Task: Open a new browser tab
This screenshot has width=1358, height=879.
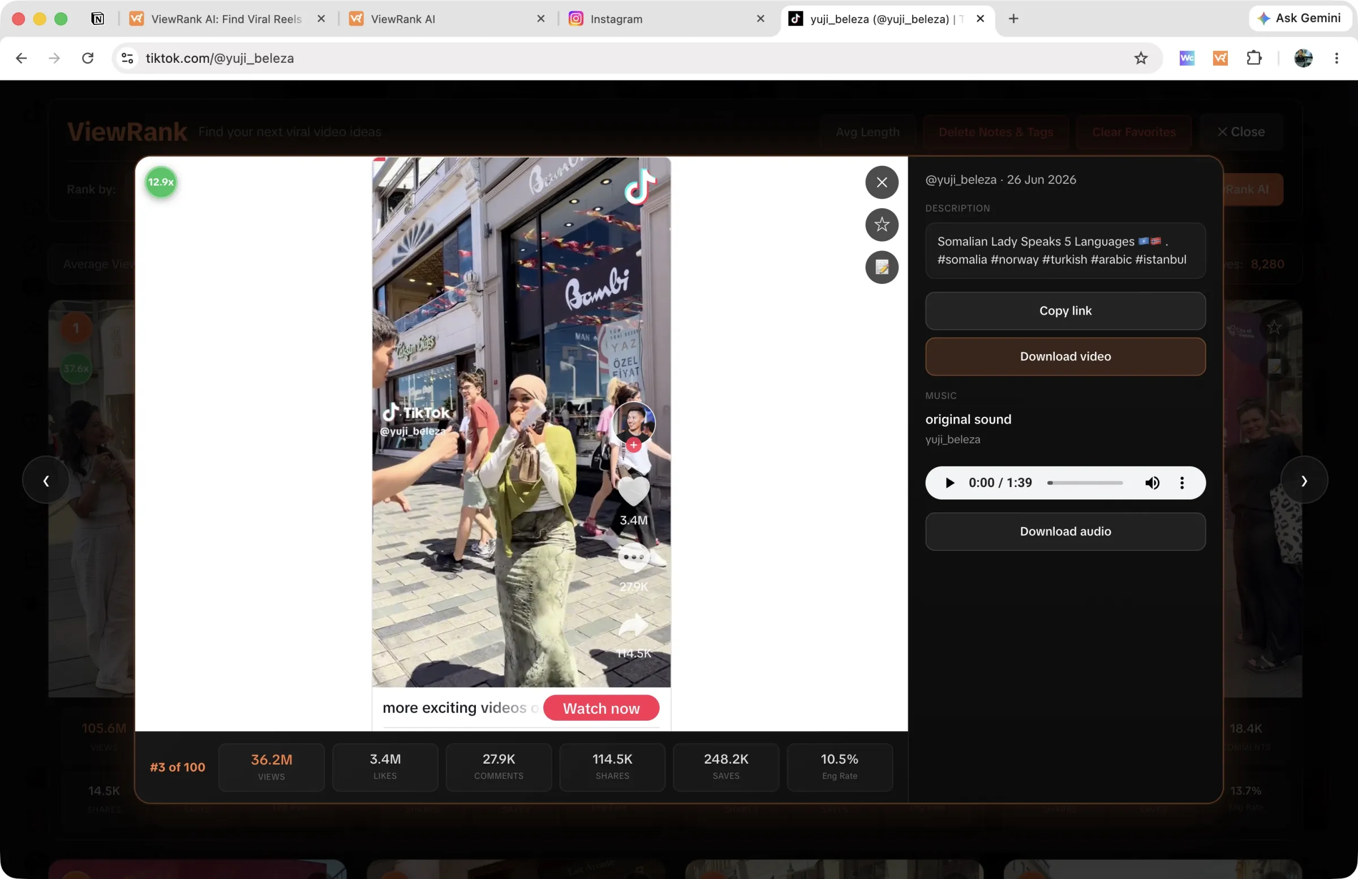Action: pos(1013,19)
